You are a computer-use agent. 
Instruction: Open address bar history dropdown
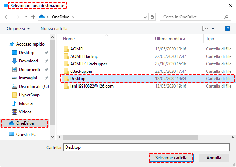(x=145, y=17)
